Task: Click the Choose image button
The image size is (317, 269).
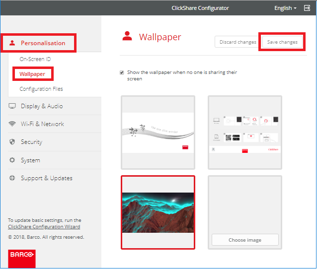Action: coord(245,240)
